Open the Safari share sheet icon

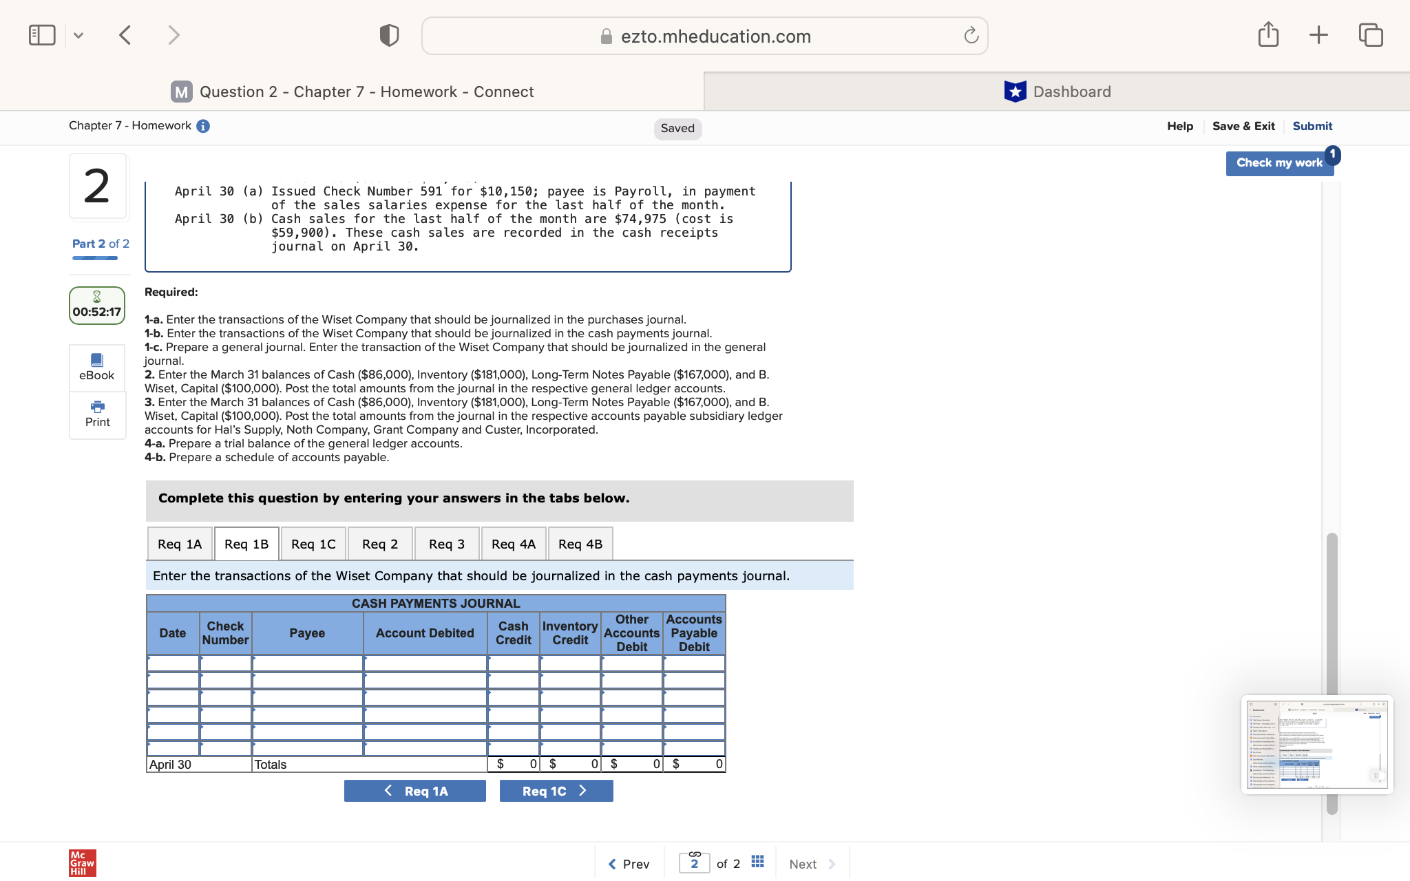point(1268,34)
